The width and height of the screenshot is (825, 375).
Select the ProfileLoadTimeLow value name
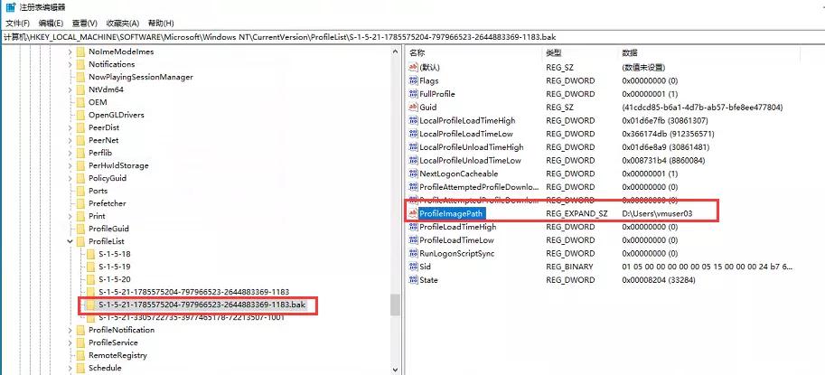click(x=456, y=239)
